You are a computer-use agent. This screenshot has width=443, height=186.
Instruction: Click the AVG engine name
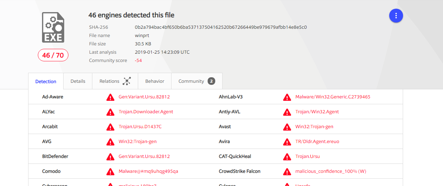point(47,142)
